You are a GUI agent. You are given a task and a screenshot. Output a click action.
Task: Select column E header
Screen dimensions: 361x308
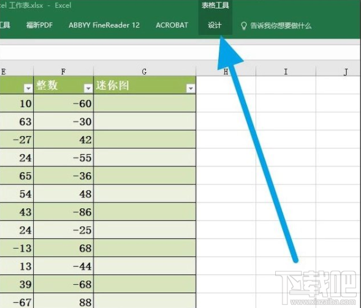(x=17, y=72)
